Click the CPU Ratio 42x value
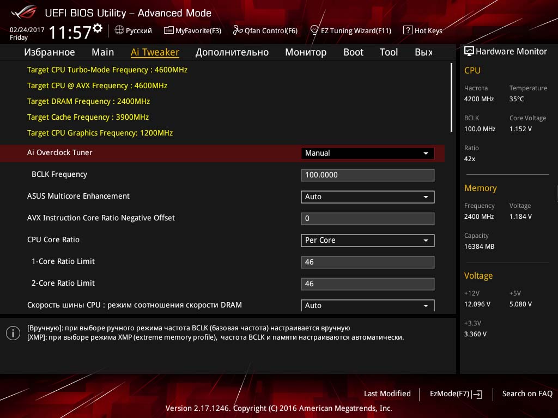 coord(469,159)
